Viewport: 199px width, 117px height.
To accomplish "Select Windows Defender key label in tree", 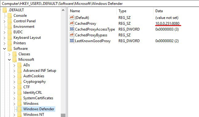I will [39, 109].
